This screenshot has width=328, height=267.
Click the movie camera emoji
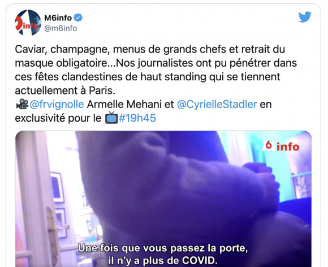22,104
